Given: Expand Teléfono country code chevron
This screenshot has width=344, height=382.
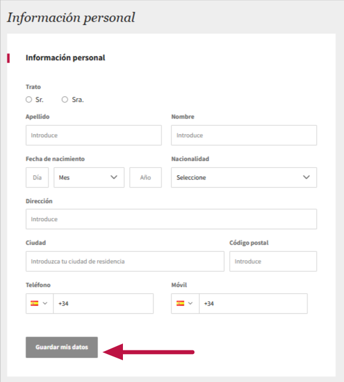Looking at the screenshot, I should pyautogui.click(x=45, y=303).
